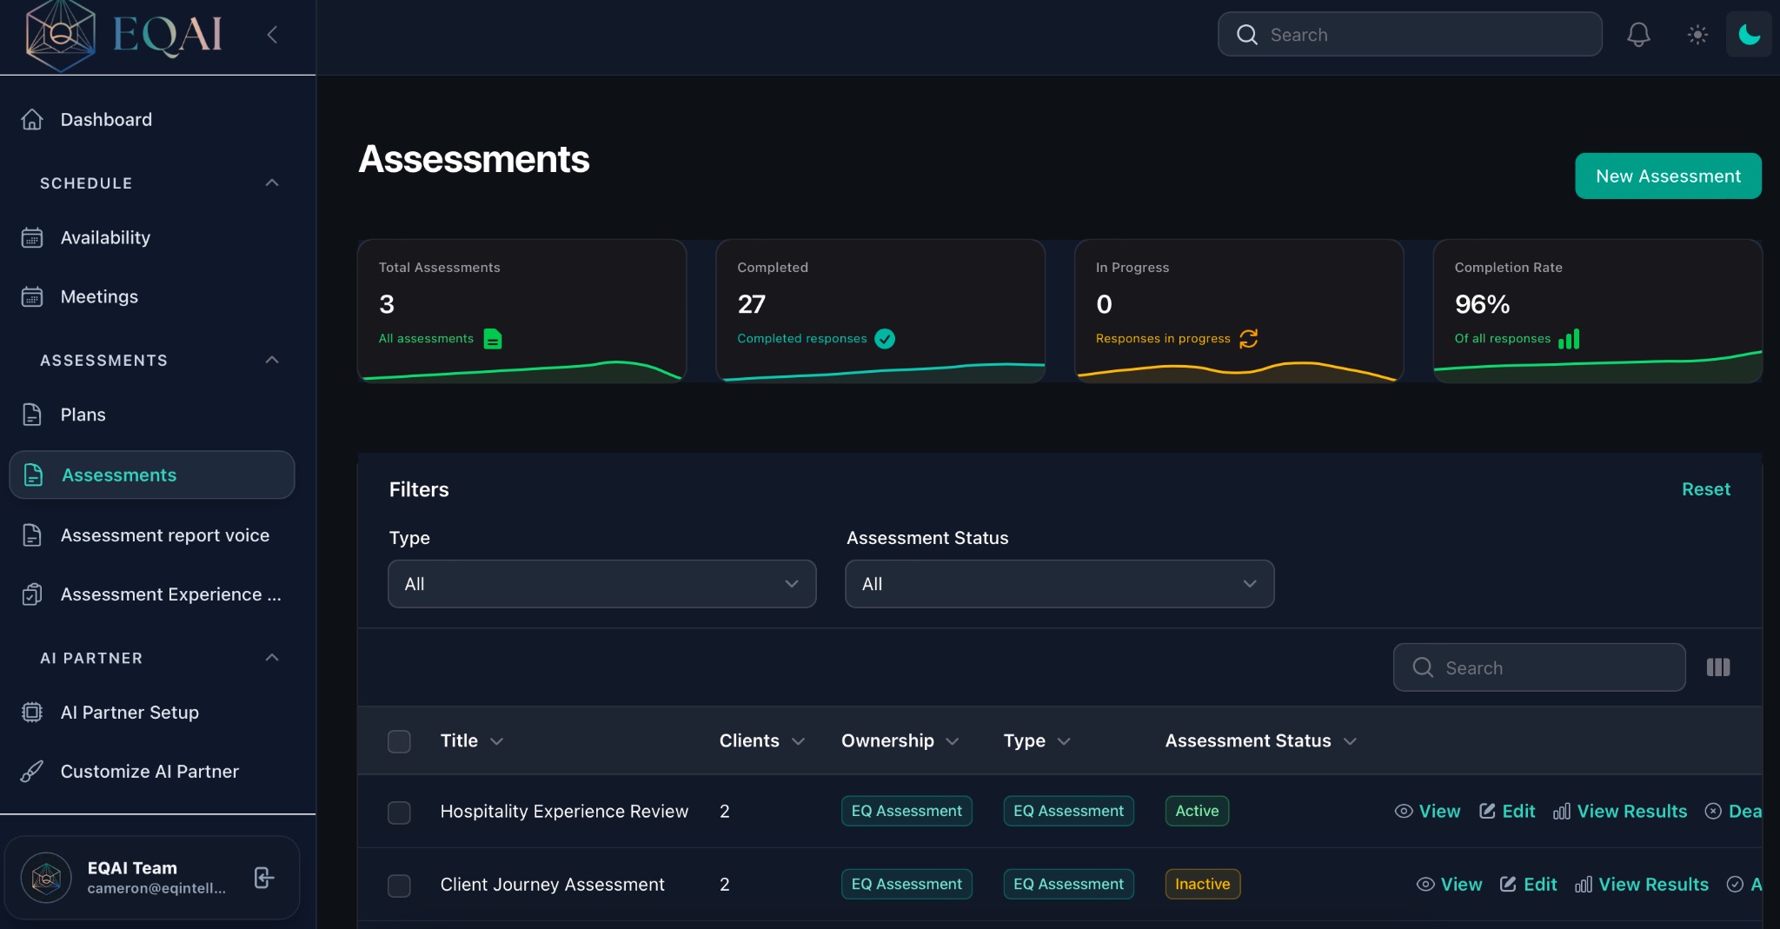
Task: Open the column visibility toggle icon
Action: pos(1718,667)
